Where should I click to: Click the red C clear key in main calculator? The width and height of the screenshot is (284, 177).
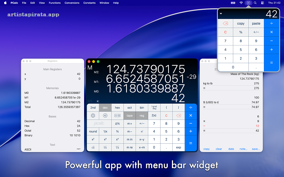(166, 115)
